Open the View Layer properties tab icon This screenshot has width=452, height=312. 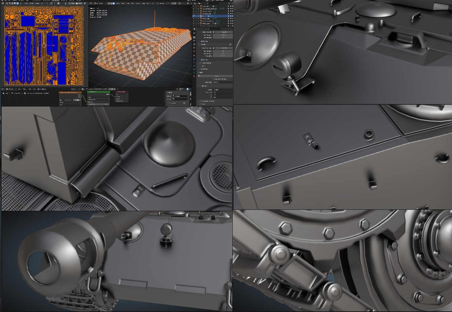[194, 44]
